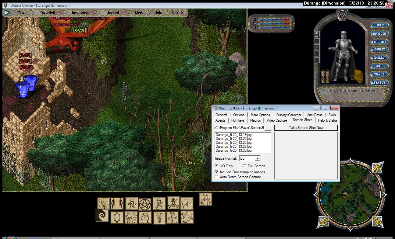Open the Display/Counters tab

(289, 115)
